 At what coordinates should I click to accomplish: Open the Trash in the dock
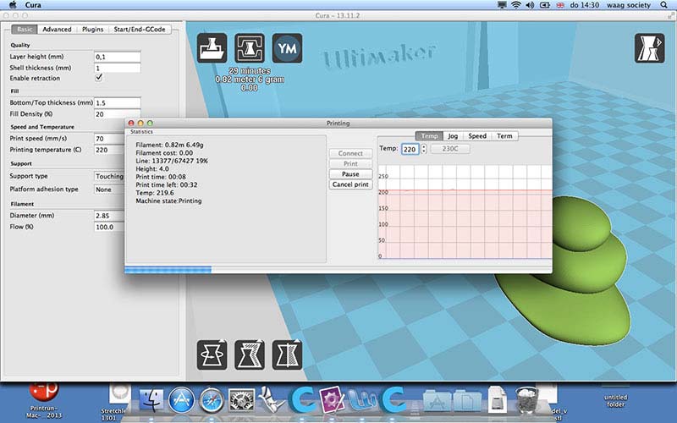[527, 399]
